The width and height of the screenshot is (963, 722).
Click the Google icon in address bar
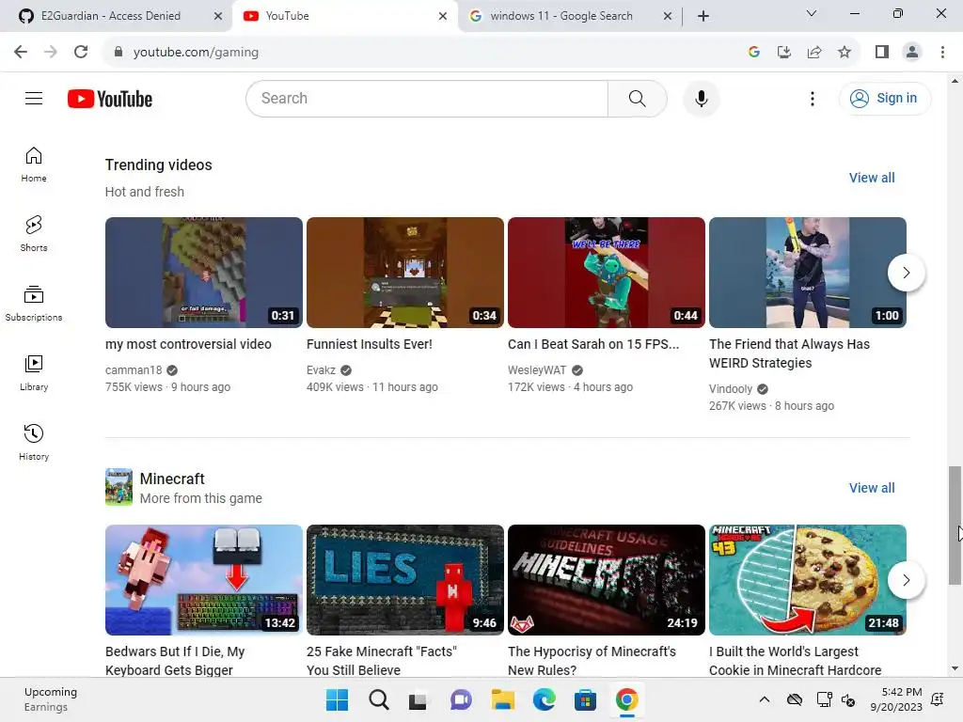tap(753, 52)
